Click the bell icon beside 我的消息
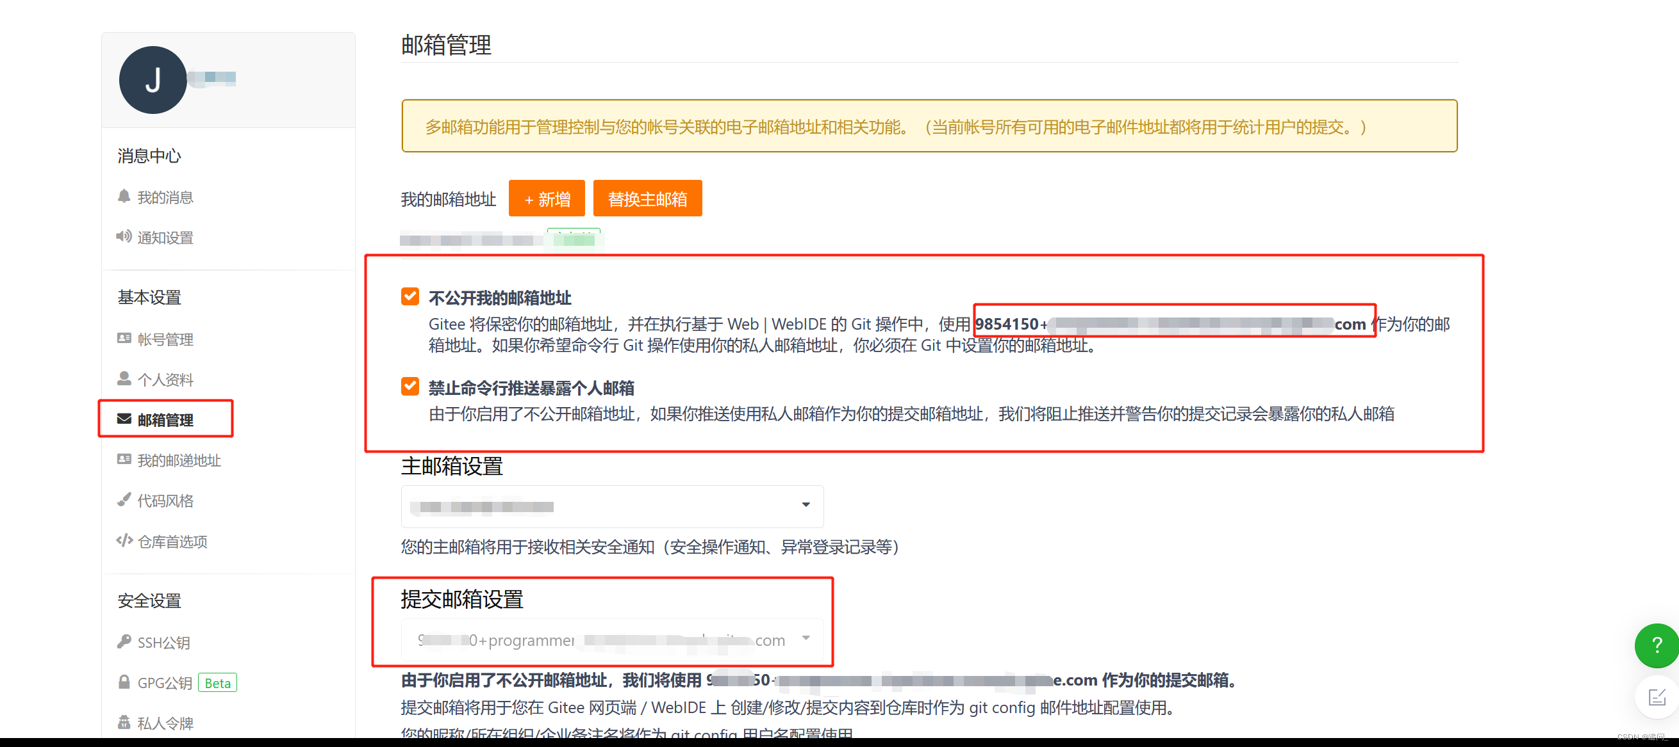Screen dimensions: 1679x747 tap(124, 196)
